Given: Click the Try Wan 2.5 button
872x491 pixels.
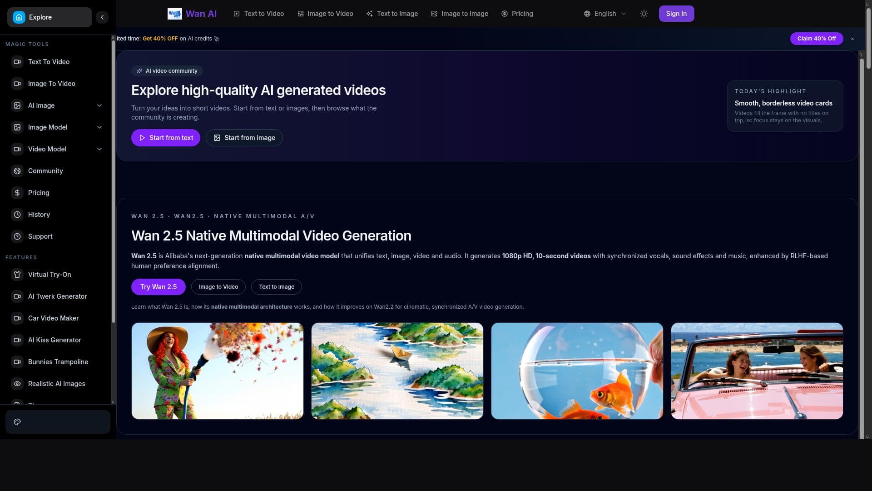Looking at the screenshot, I should [x=158, y=287].
